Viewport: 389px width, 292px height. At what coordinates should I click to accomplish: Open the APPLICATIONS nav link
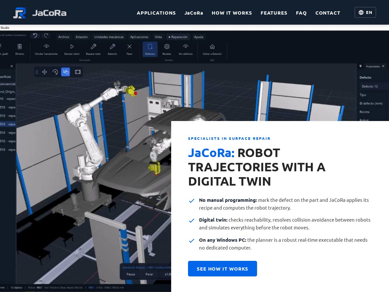[156, 13]
